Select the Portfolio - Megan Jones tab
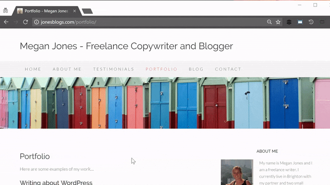The image size is (330, 185). [x=47, y=11]
